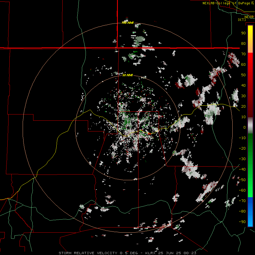Select the 10 value on the velocity scale
The width and height of the screenshot is (255, 255).
(x=243, y=117)
